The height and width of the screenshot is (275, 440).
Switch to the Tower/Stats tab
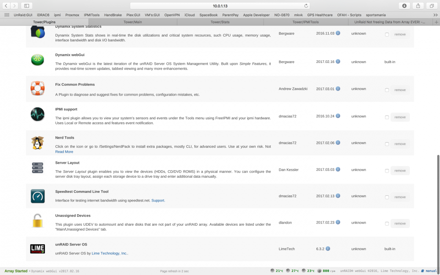tap(220, 22)
